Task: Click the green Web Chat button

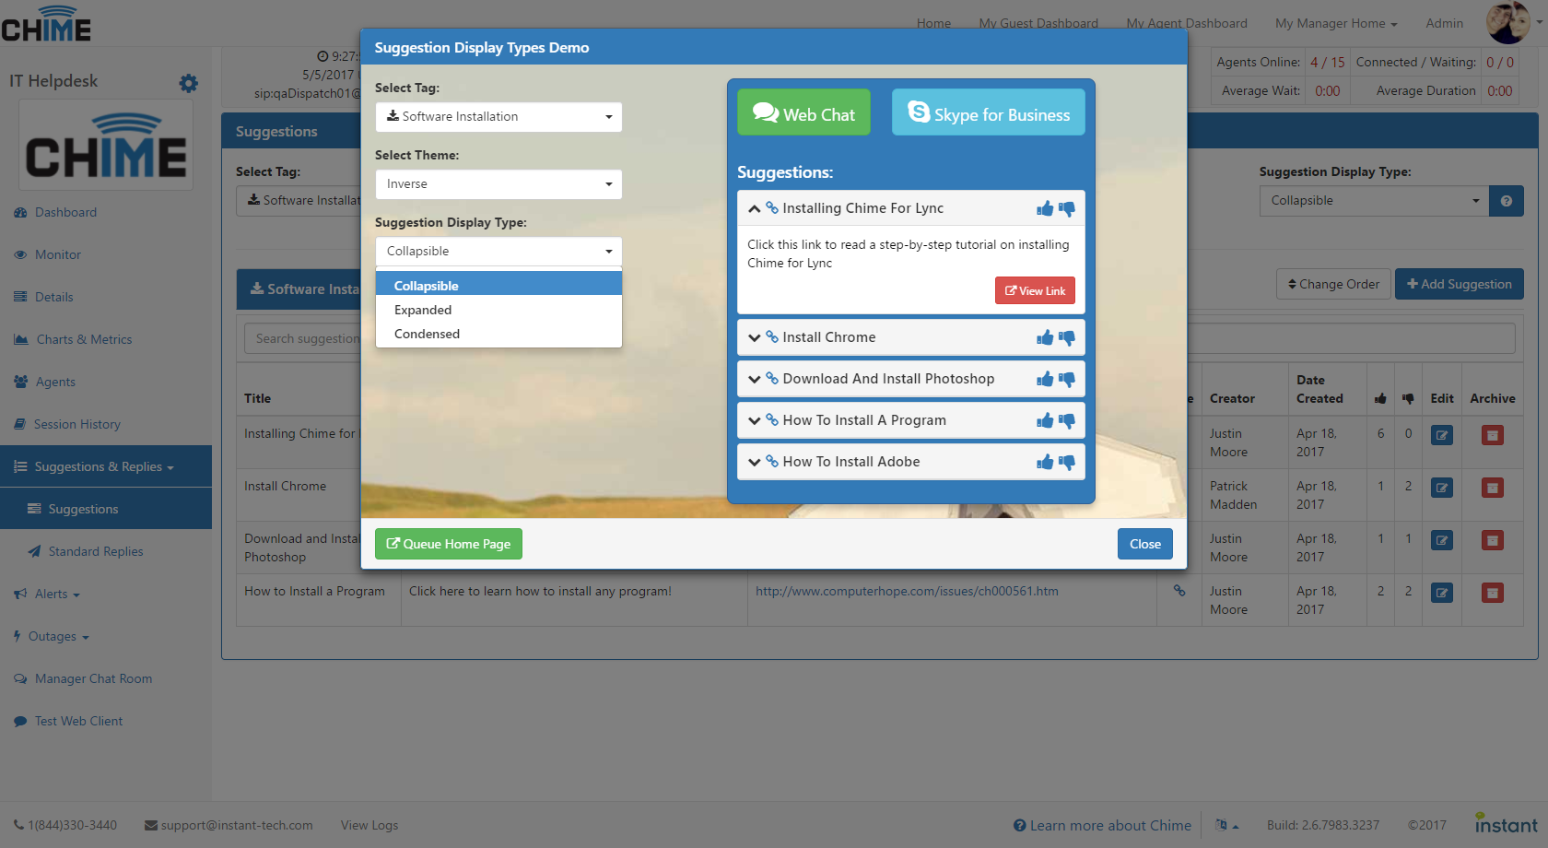Action: tap(803, 112)
